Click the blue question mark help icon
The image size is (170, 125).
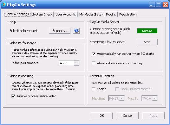pos(76,31)
